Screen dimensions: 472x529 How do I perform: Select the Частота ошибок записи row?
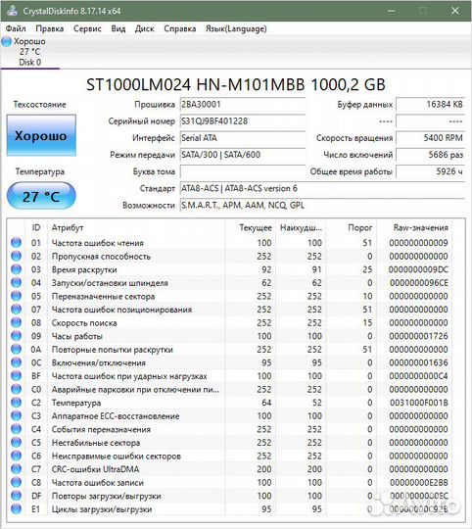point(229,482)
